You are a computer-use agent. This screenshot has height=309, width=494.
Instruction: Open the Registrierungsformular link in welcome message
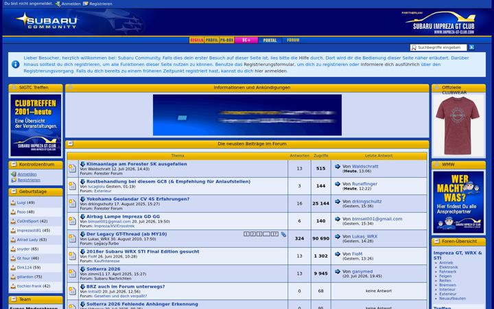click(x=270, y=65)
